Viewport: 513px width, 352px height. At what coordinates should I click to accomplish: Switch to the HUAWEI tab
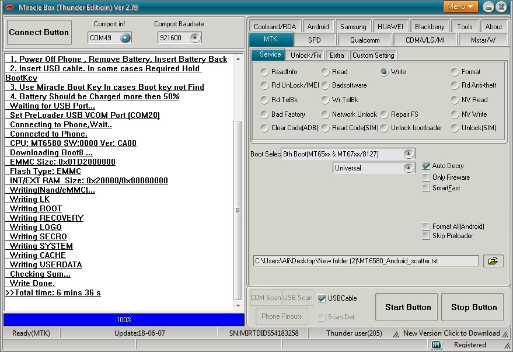[x=390, y=26]
